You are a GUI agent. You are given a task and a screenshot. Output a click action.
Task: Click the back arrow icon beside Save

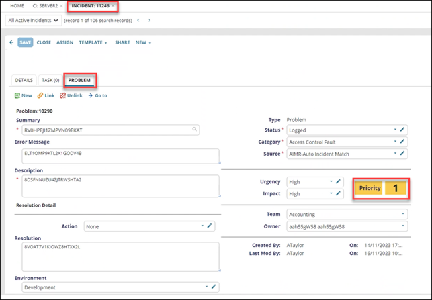[x=11, y=42]
